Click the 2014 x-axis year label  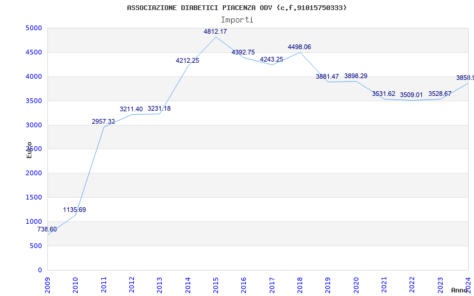[188, 285]
